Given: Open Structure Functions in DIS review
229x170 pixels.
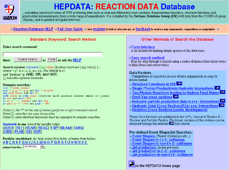Looking at the screenshot, I should 154,84.
